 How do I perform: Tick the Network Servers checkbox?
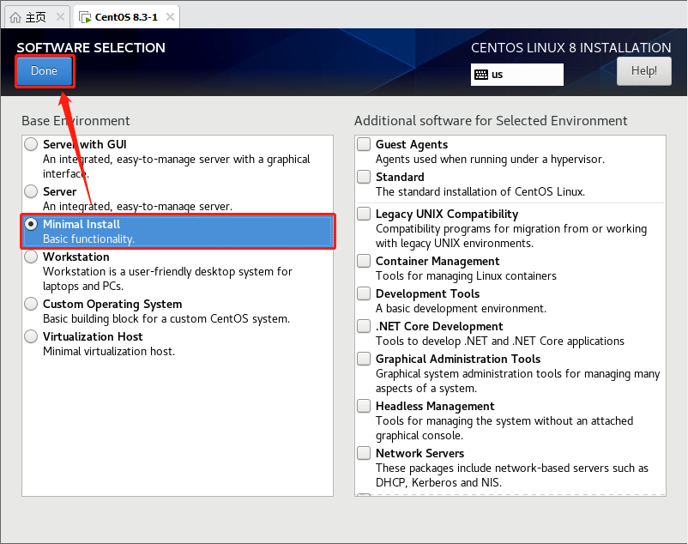(x=364, y=453)
